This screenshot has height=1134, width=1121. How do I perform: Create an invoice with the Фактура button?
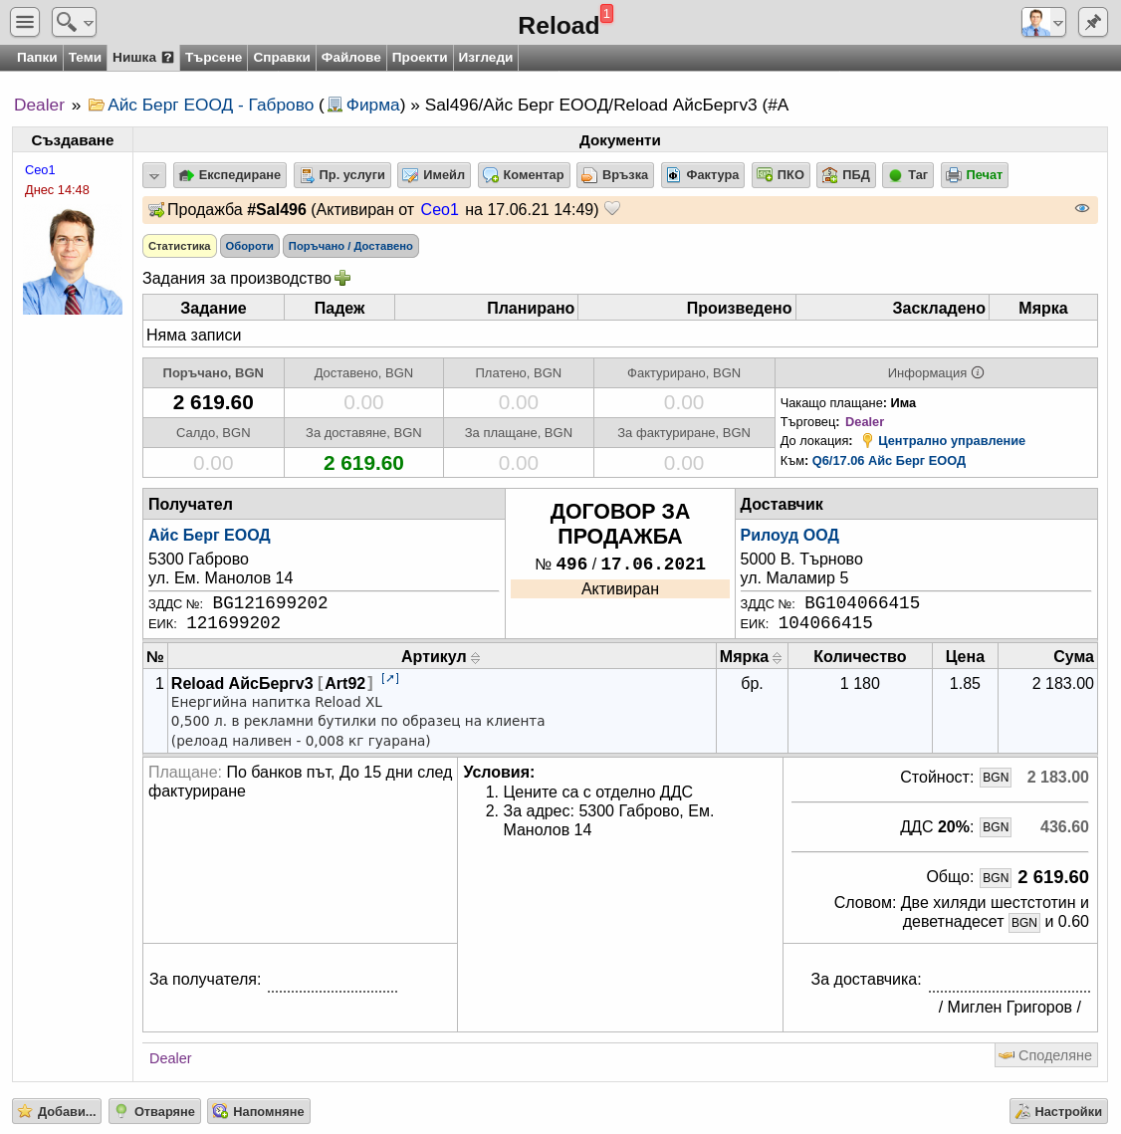[x=702, y=175]
